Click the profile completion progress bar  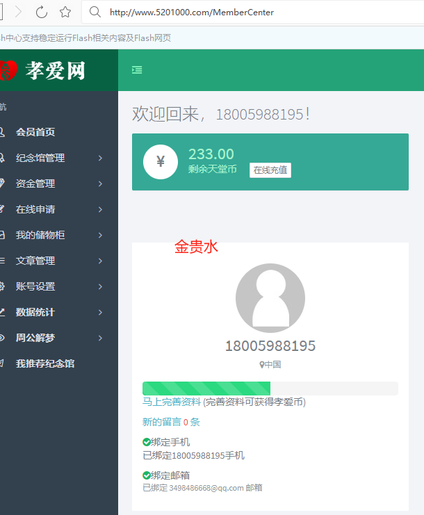pos(270,389)
